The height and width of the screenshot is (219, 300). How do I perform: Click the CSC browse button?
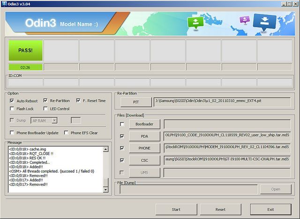144,160
